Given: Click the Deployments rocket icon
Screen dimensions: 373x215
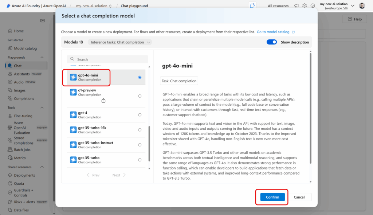Looking at the screenshot, I should (10, 175).
